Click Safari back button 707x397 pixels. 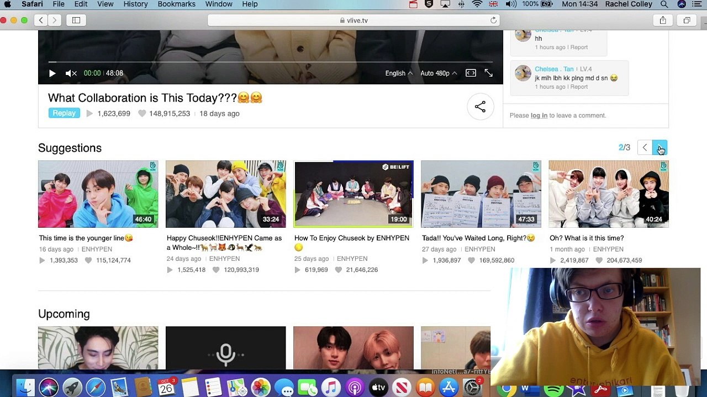click(41, 20)
